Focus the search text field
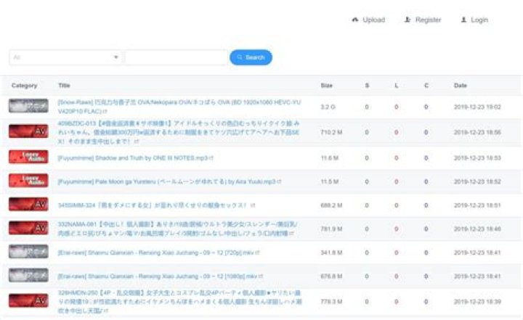 (177, 57)
